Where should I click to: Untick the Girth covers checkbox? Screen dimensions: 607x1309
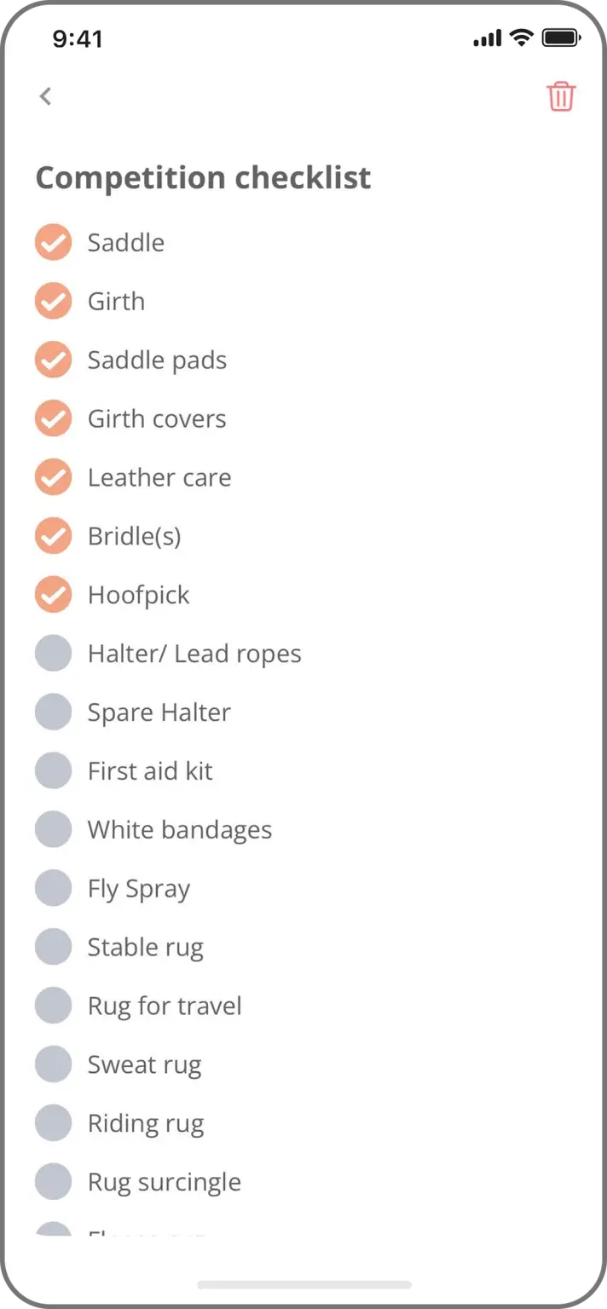(53, 418)
